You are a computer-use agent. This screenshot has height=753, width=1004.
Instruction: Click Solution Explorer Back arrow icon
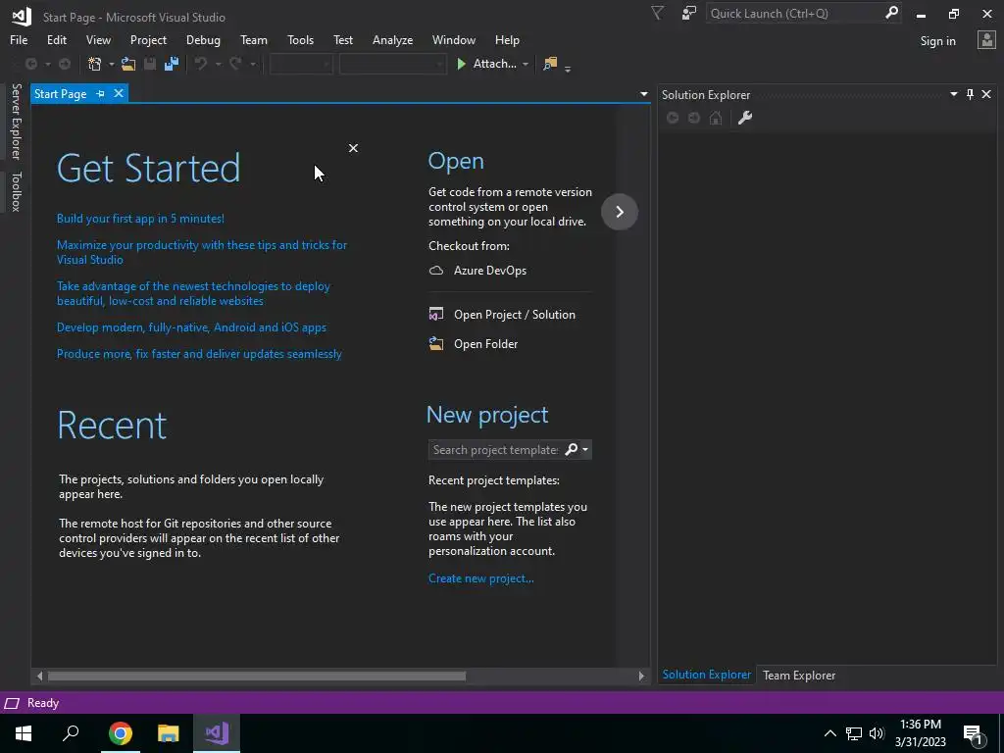(x=673, y=118)
